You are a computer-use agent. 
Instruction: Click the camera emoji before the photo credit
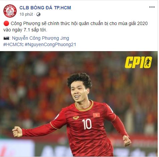click(x=6, y=38)
